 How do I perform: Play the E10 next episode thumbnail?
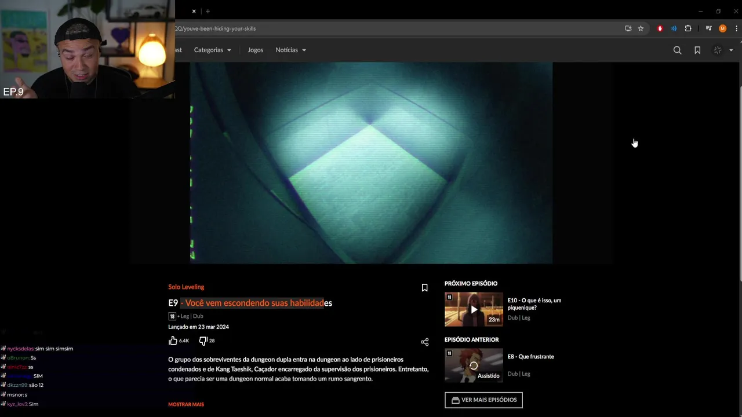pyautogui.click(x=474, y=309)
